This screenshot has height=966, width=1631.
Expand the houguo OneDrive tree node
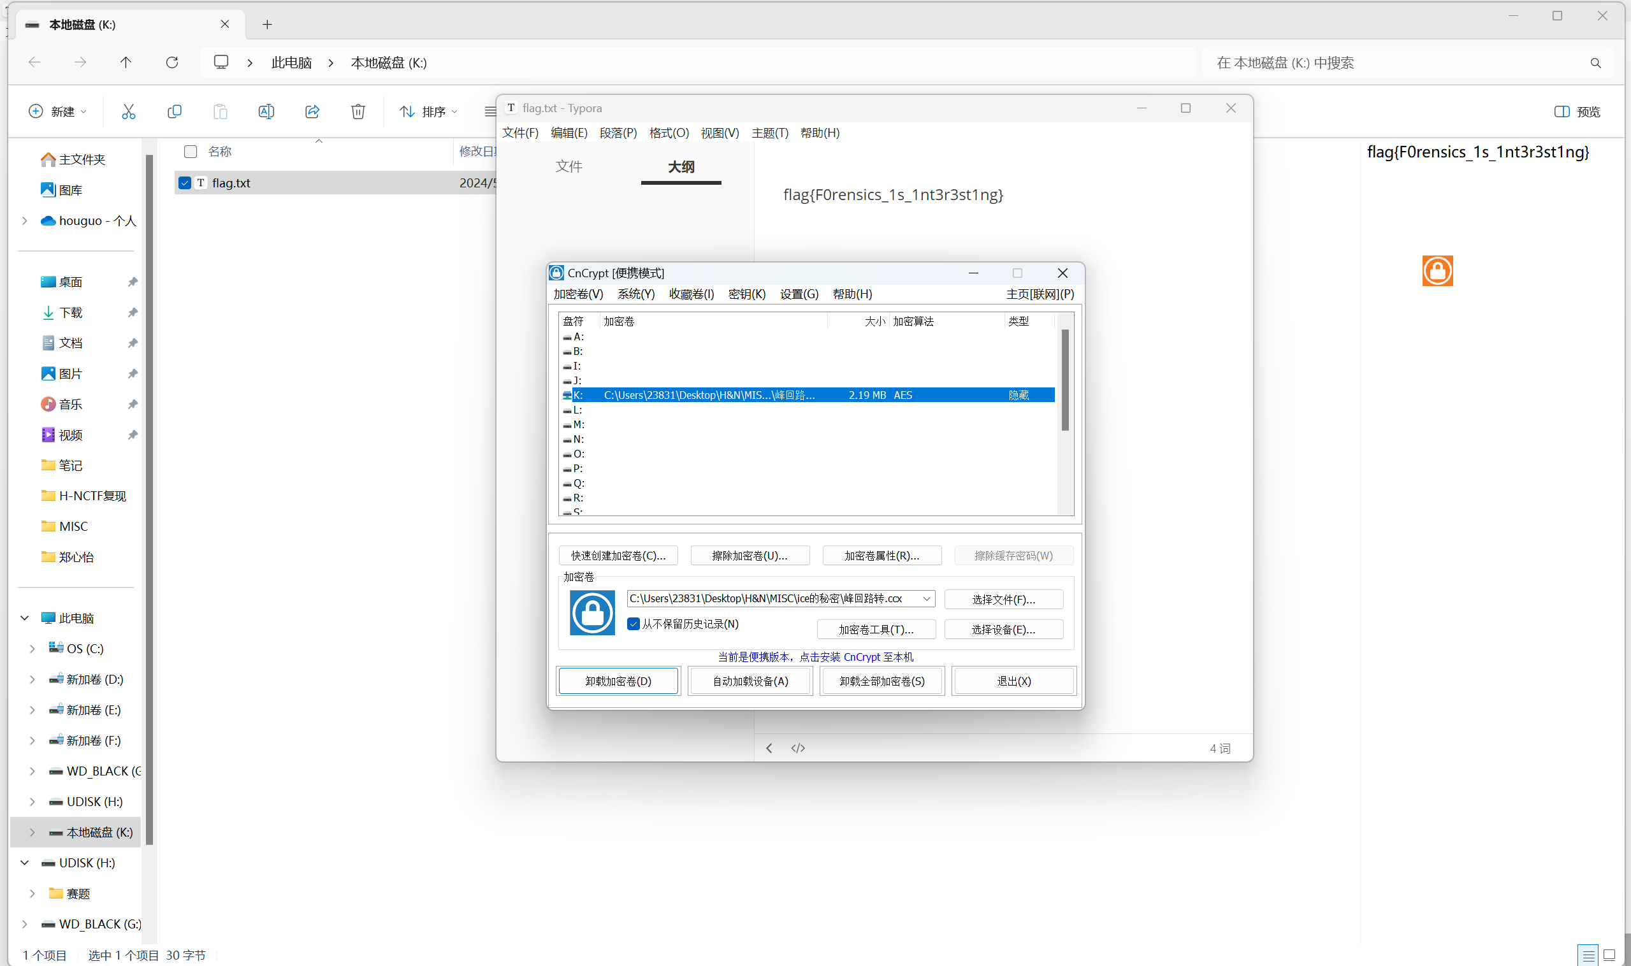(25, 220)
